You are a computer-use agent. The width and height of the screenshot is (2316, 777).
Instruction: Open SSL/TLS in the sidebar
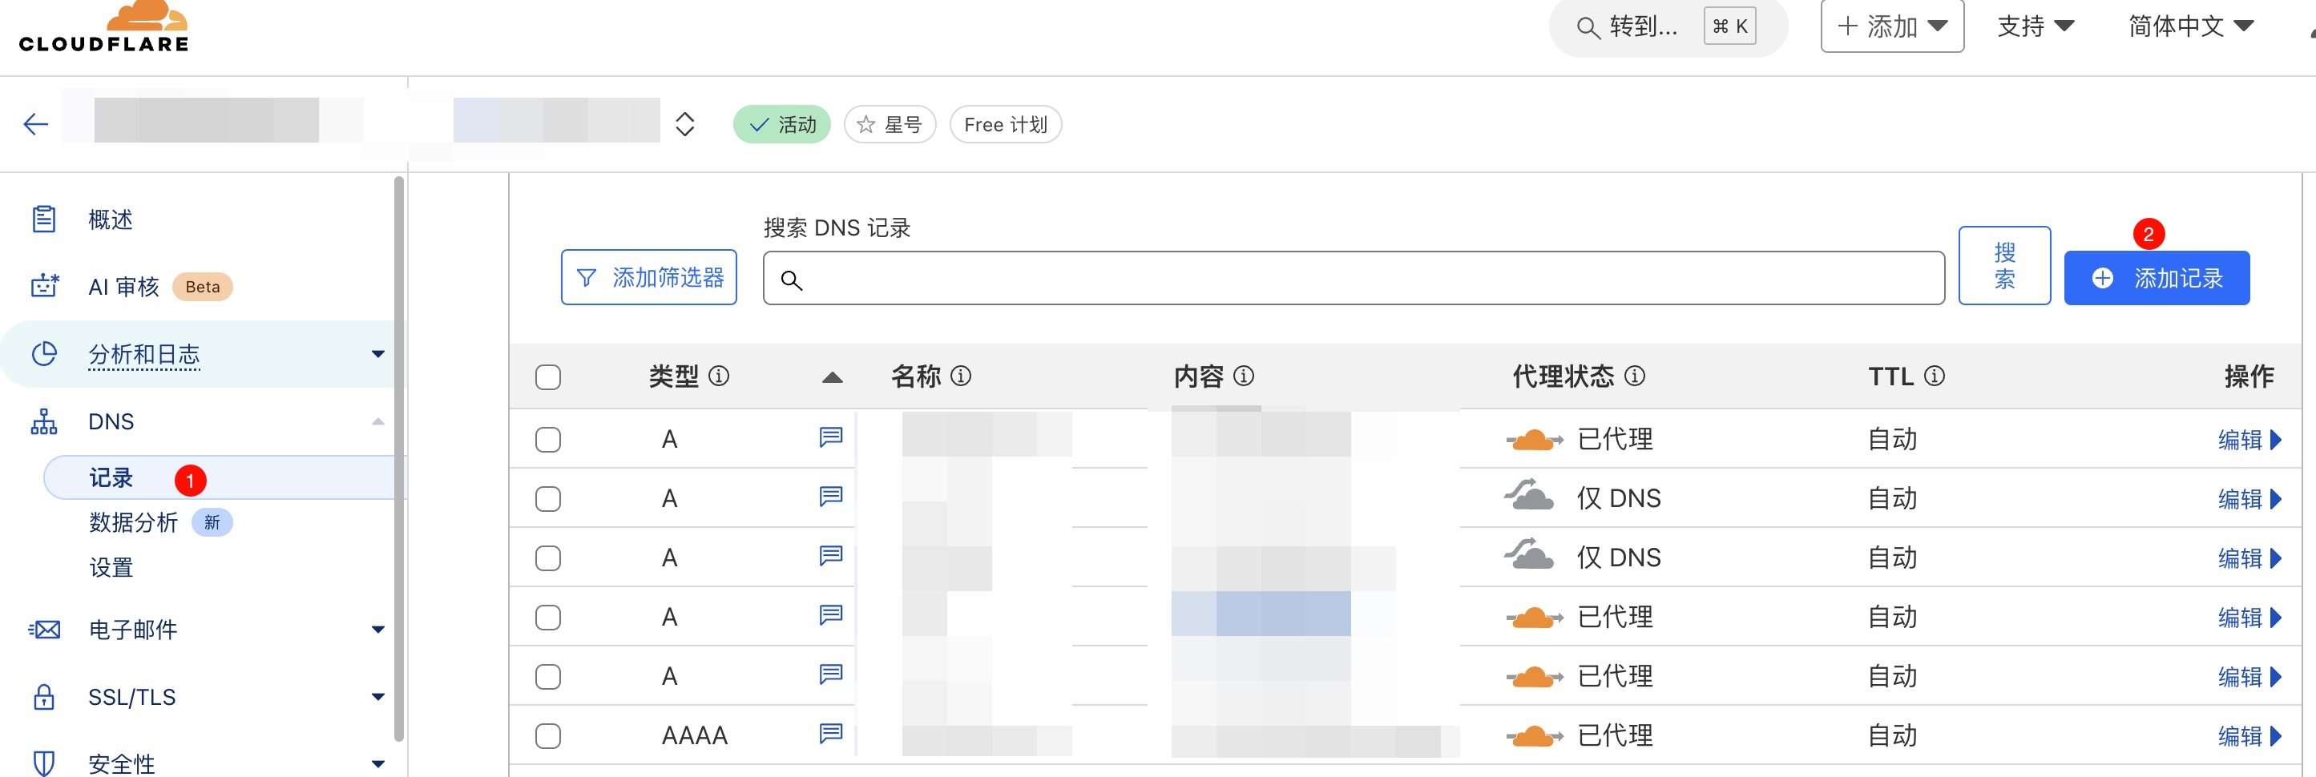131,697
